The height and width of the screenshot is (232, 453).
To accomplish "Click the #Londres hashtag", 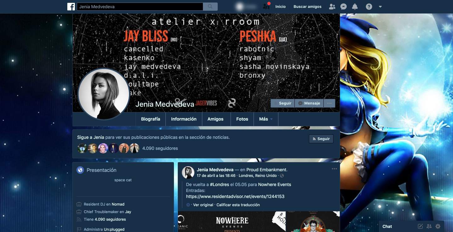I will click(x=220, y=184).
